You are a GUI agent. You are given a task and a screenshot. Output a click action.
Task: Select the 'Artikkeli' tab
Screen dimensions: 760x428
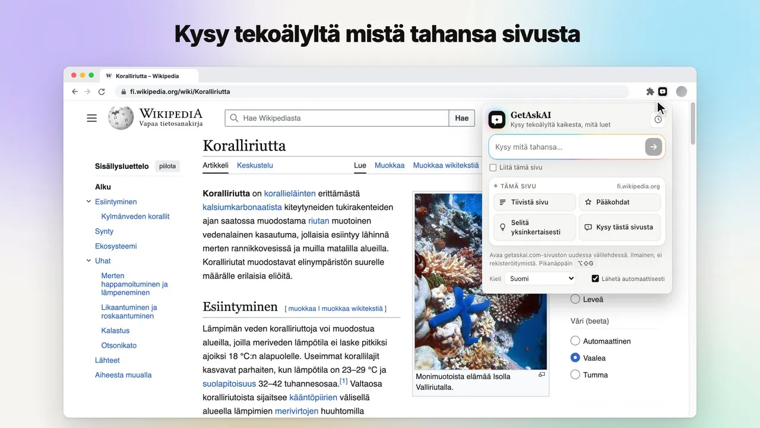(x=216, y=165)
